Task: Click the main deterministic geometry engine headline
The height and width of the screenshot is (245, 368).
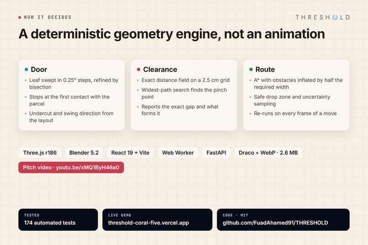Action: coord(172,34)
